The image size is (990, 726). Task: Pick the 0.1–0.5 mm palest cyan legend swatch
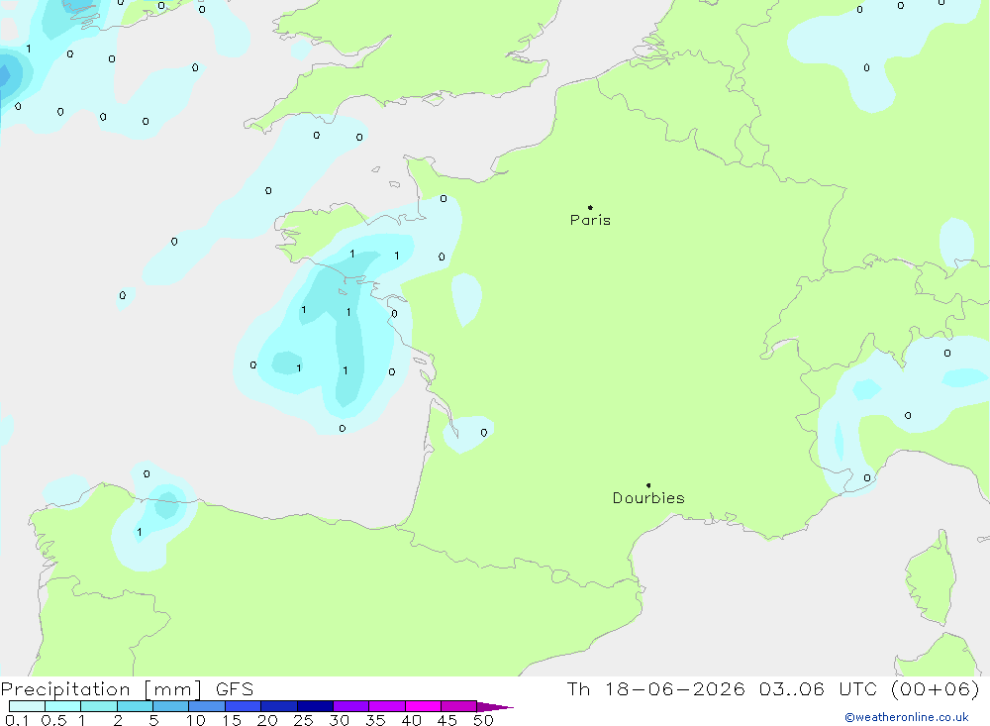(27, 706)
